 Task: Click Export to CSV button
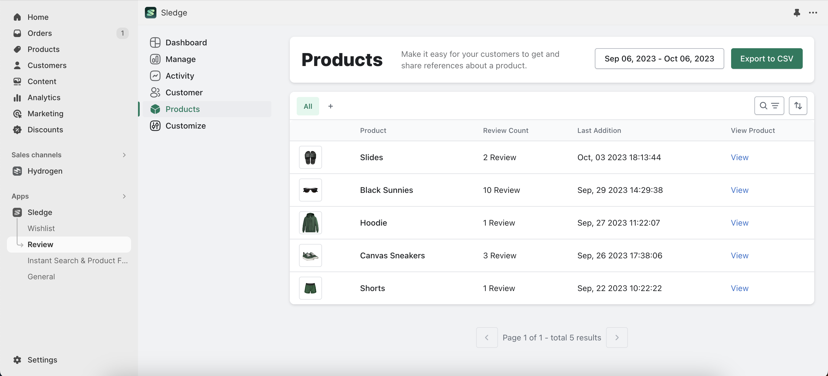(x=766, y=58)
